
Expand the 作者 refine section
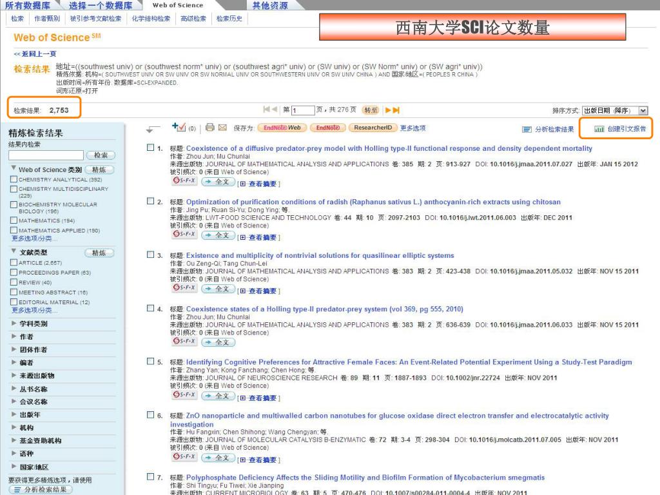tap(14, 336)
